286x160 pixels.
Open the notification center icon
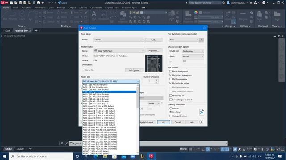coord(280,156)
